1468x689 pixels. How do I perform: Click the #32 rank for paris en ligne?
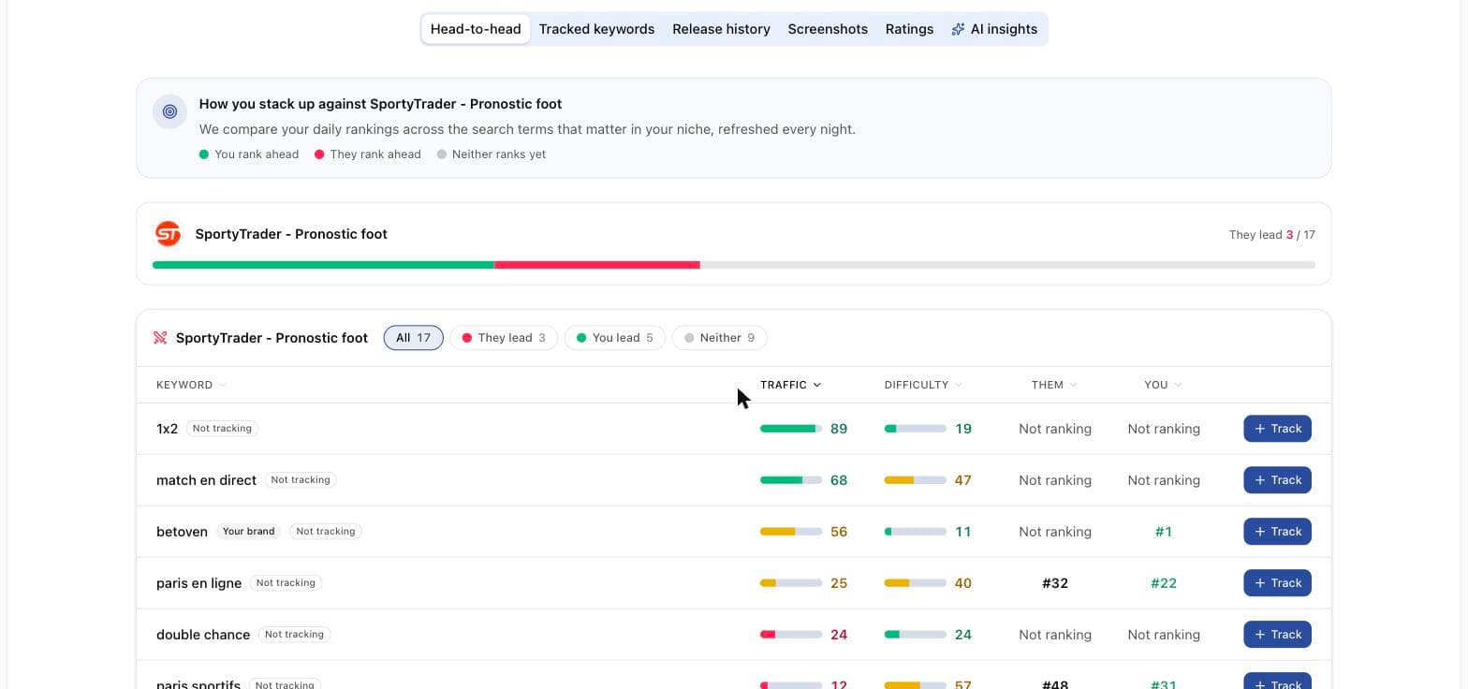(x=1055, y=583)
